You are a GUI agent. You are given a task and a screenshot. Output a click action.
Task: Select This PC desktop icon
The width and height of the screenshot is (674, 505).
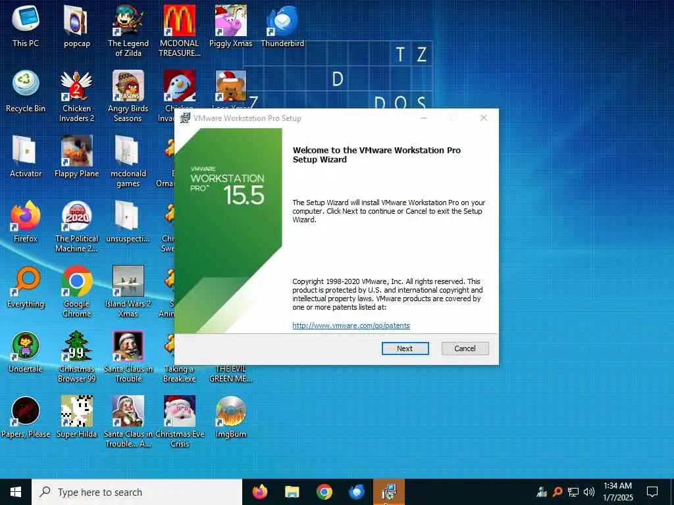click(26, 26)
